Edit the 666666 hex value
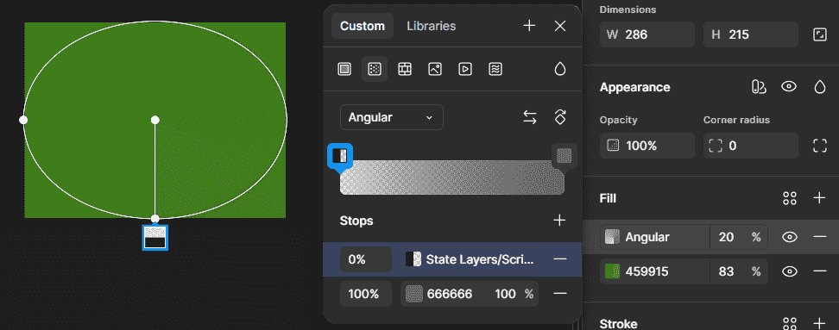 (x=450, y=294)
